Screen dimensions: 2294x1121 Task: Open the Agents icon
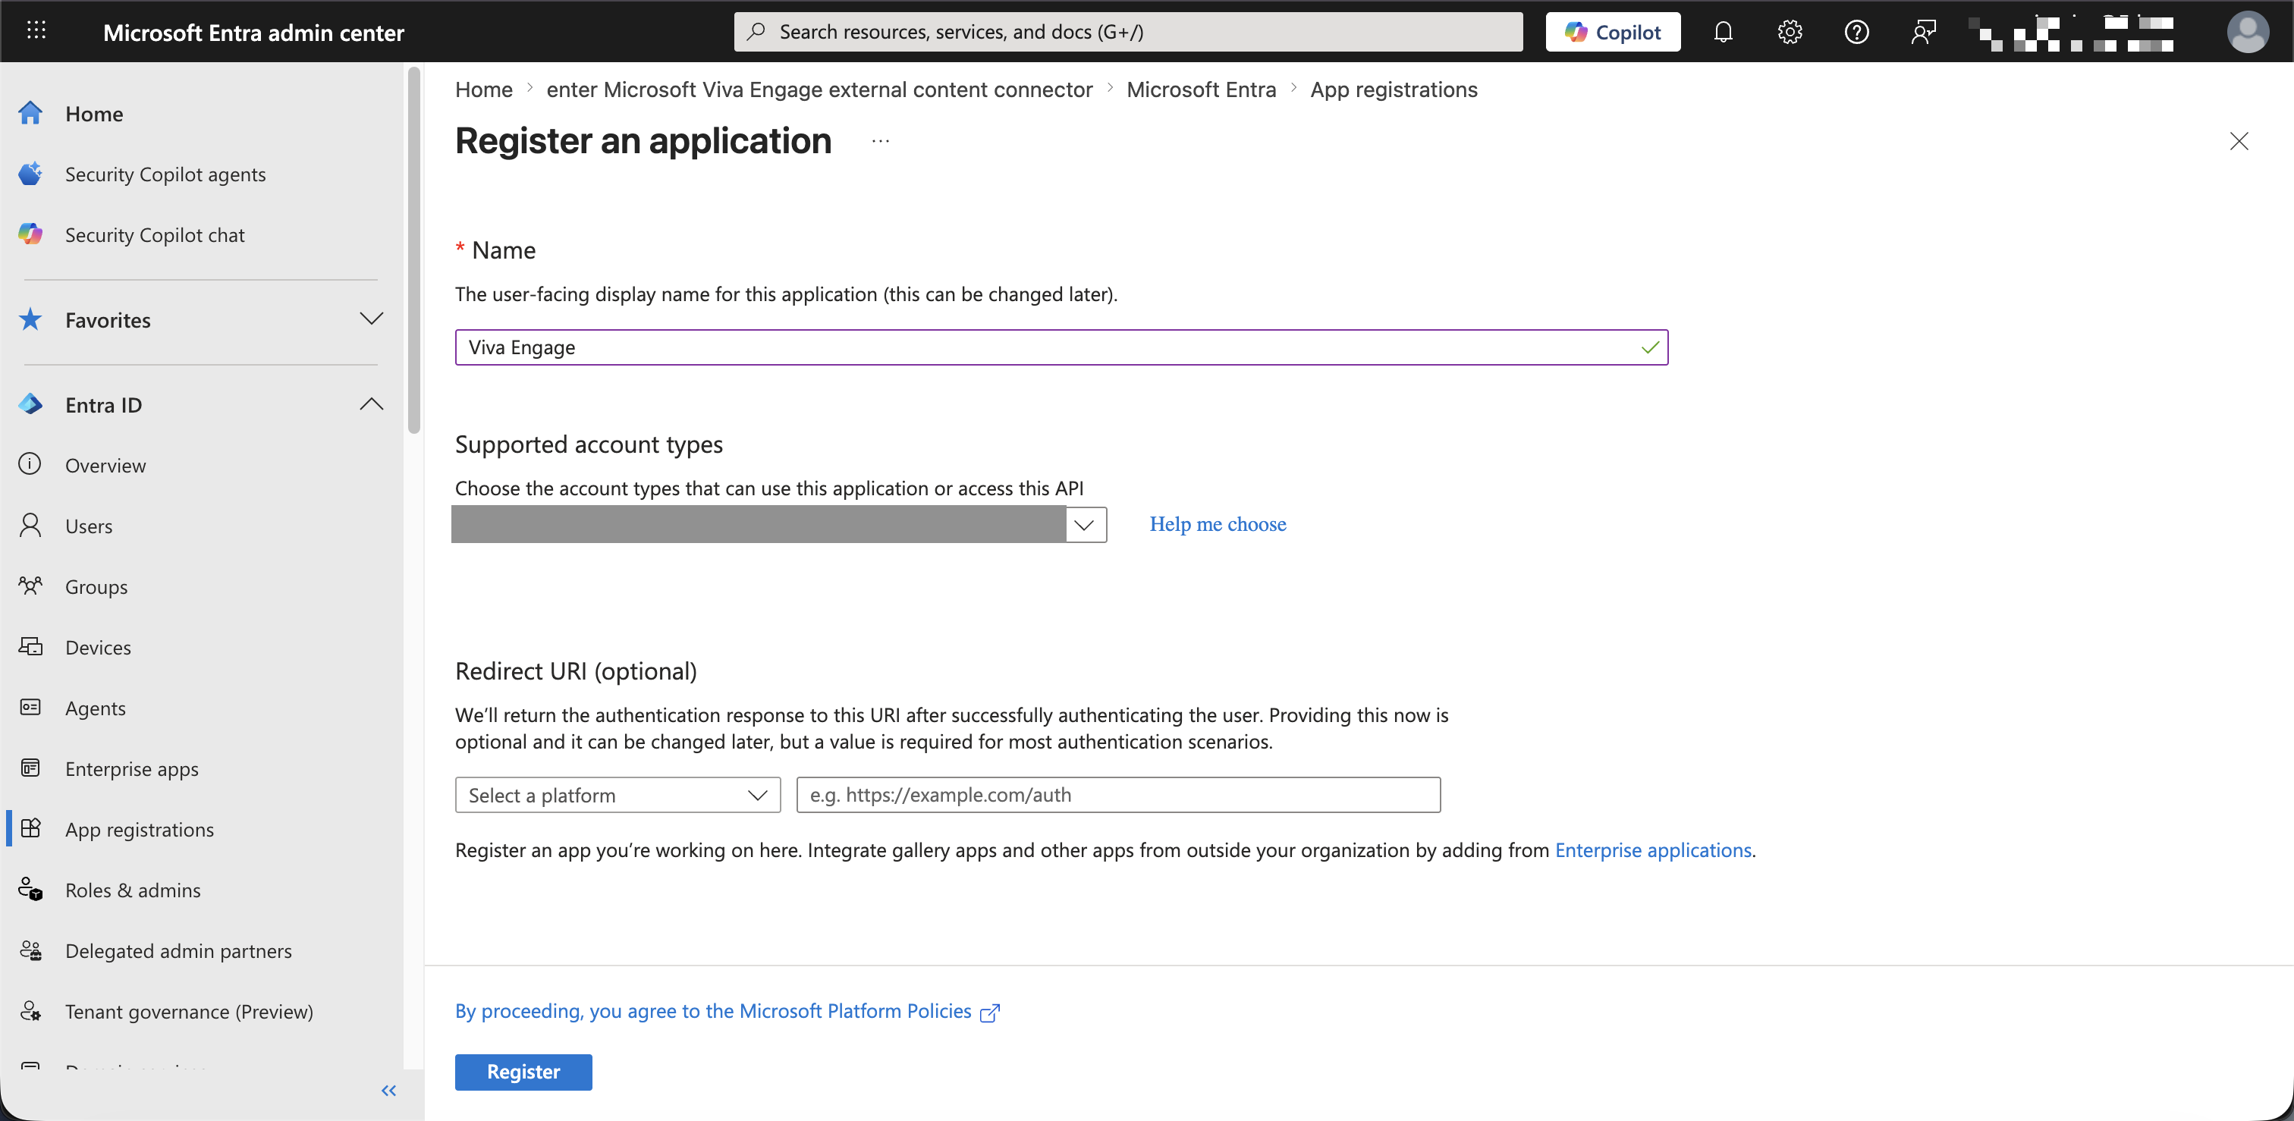pyautogui.click(x=31, y=707)
